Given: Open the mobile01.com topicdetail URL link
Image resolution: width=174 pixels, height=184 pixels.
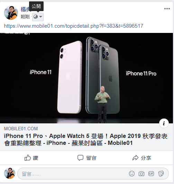Looking at the screenshot, I should [74, 26].
